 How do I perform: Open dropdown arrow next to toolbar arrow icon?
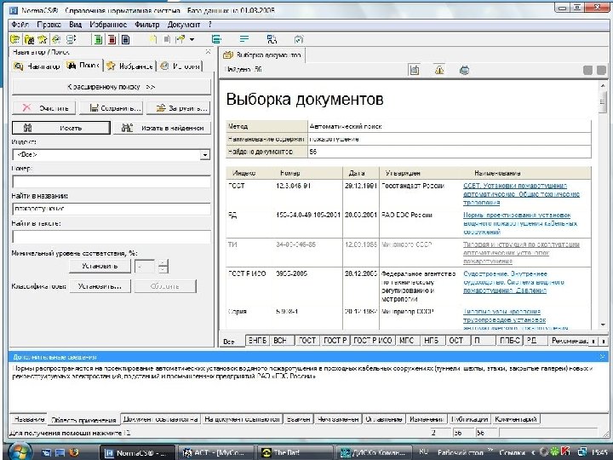point(192,39)
